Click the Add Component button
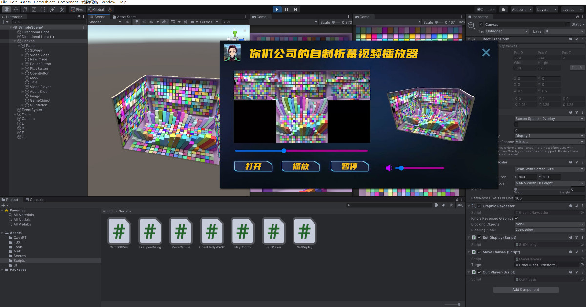 click(525, 290)
